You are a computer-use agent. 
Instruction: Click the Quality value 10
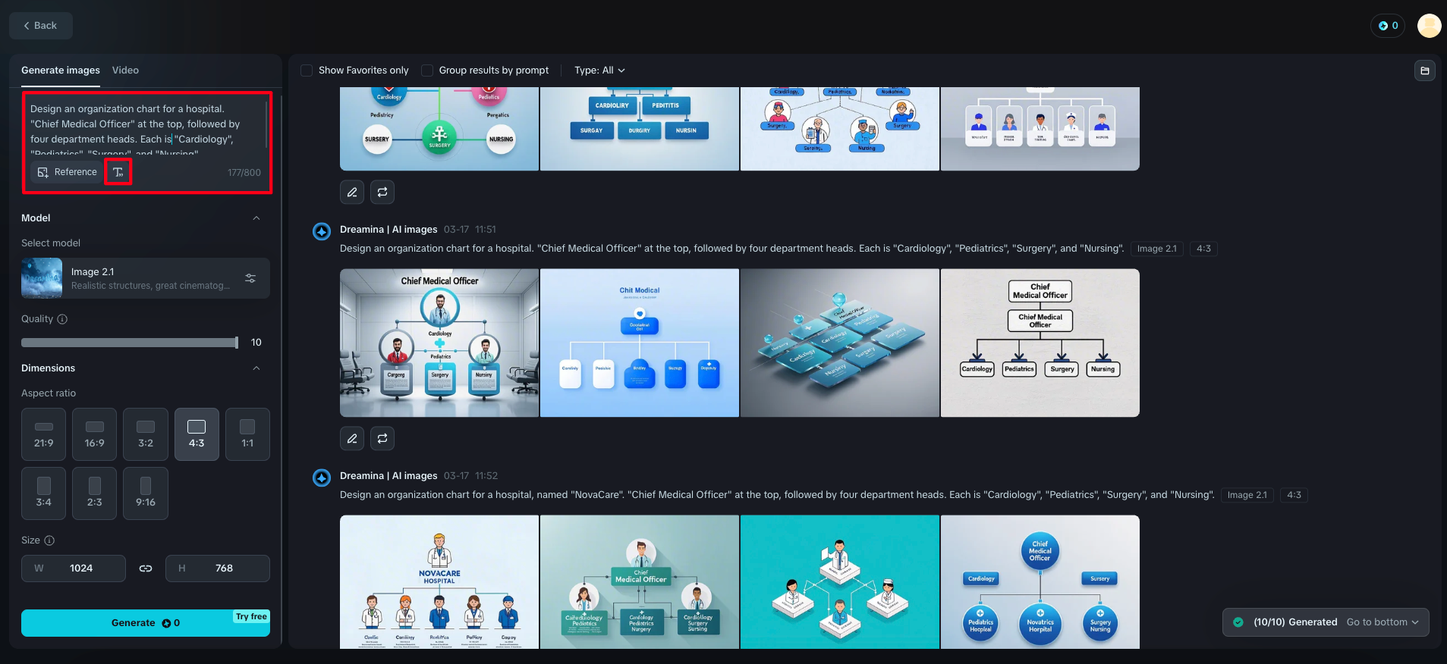(256, 343)
